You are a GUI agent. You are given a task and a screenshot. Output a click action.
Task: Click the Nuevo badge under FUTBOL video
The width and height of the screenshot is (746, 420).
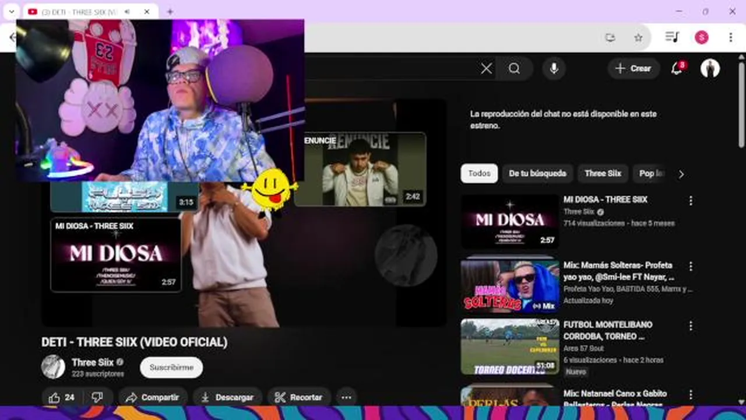coord(576,372)
